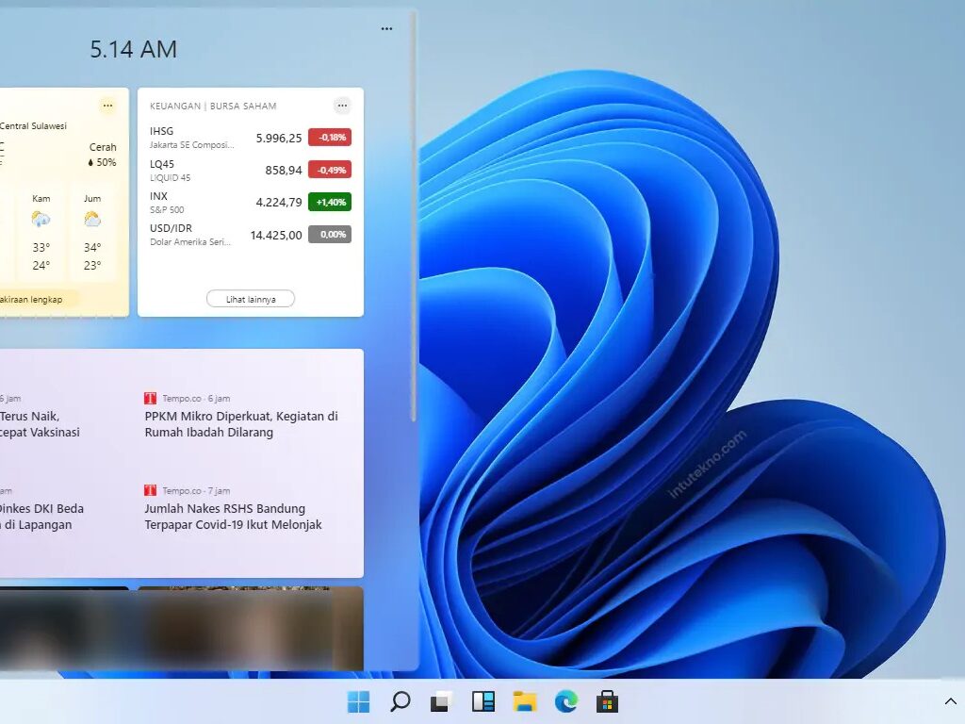The image size is (965, 724).
Task: Select the Widgets icon in the taskbar
Action: click(x=482, y=701)
